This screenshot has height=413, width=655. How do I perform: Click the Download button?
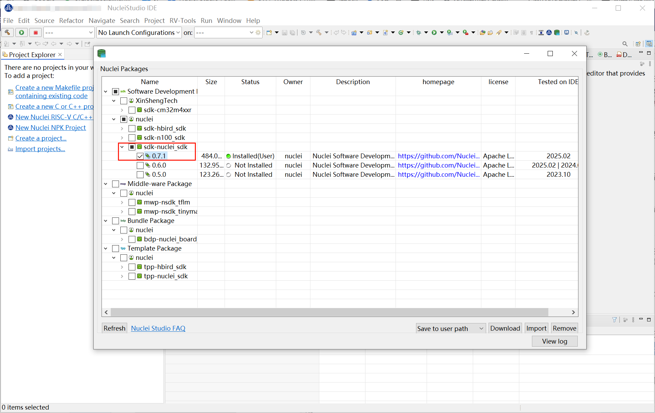[x=505, y=328]
